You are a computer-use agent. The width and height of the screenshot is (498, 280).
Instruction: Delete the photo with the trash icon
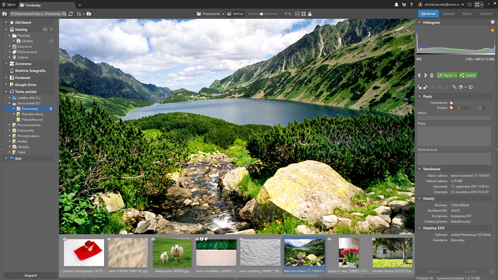click(x=432, y=75)
